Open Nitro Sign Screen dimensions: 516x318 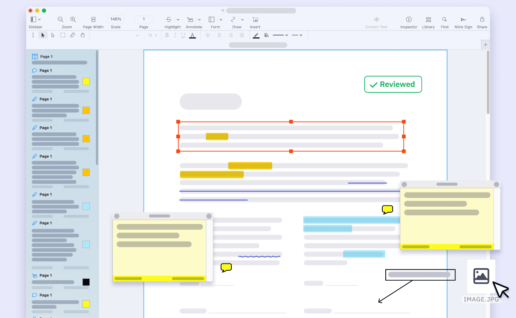463,19
